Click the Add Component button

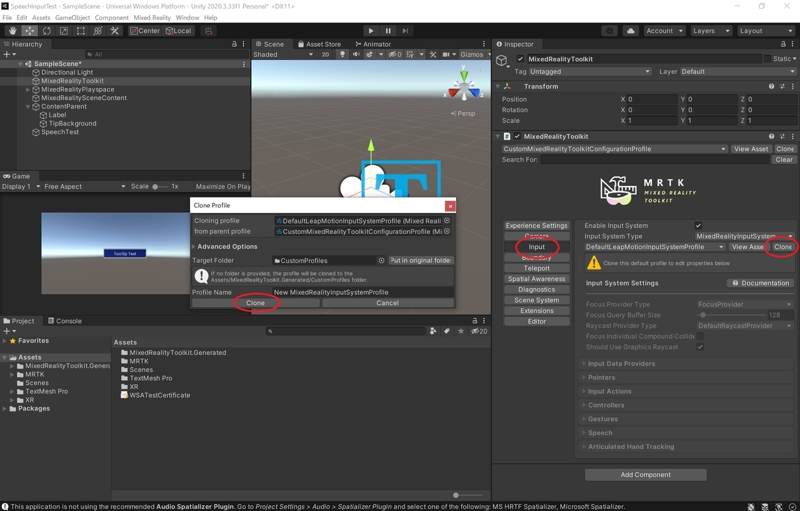tap(645, 475)
